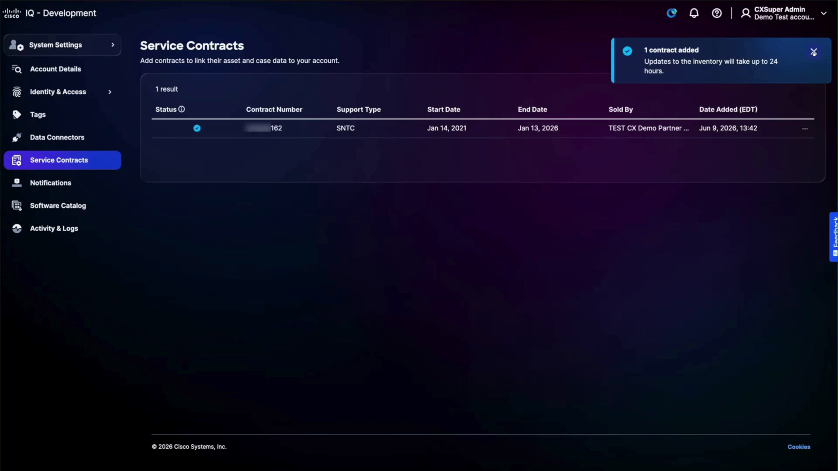Open the Feedback side tab
Viewport: 838px width, 471px height.
tap(834, 237)
